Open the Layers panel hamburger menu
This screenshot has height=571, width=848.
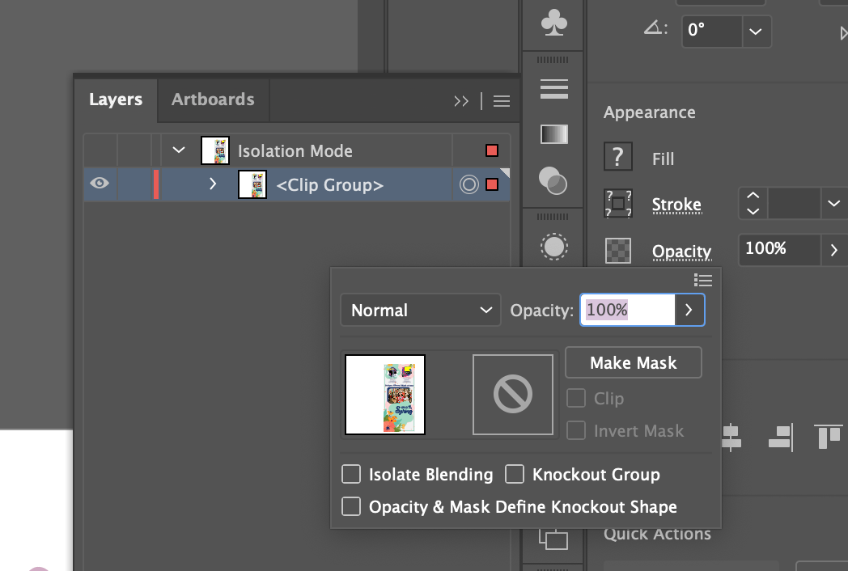(502, 101)
